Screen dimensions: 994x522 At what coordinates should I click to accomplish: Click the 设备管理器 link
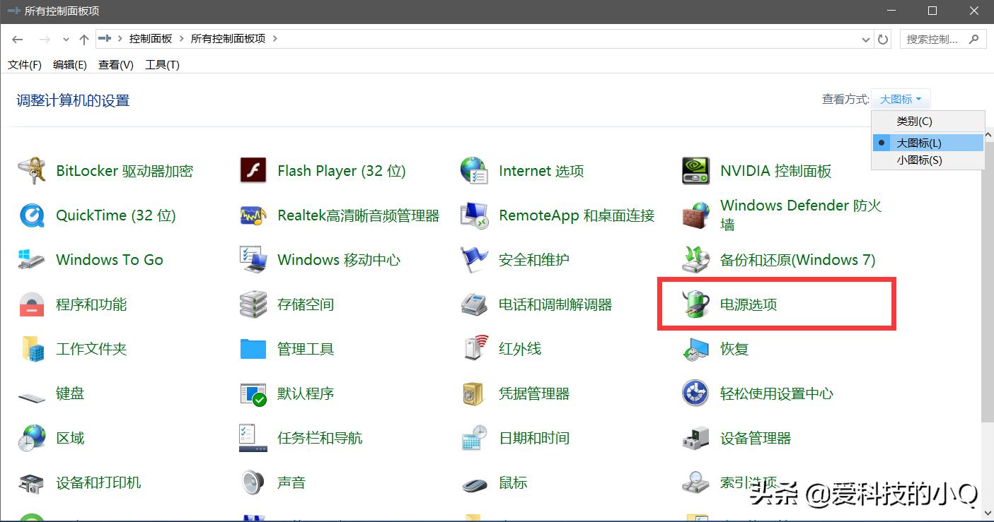(x=756, y=438)
